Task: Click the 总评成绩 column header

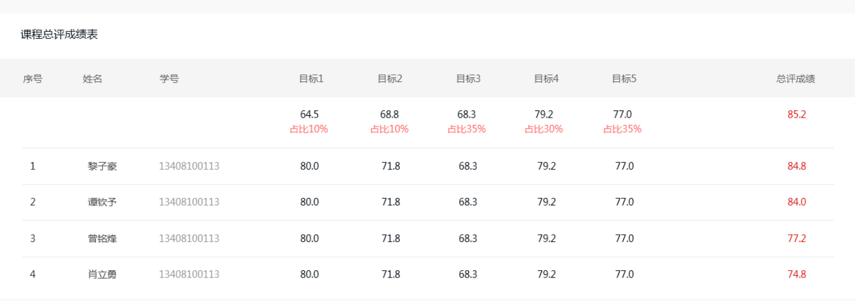Action: [796, 78]
